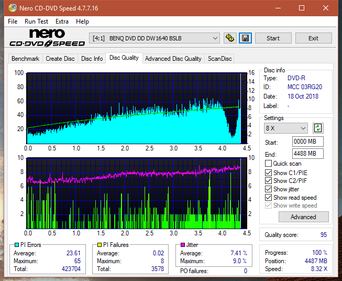The image size is (342, 281).
Task: Select the Disc Quality tab
Action: click(x=124, y=58)
